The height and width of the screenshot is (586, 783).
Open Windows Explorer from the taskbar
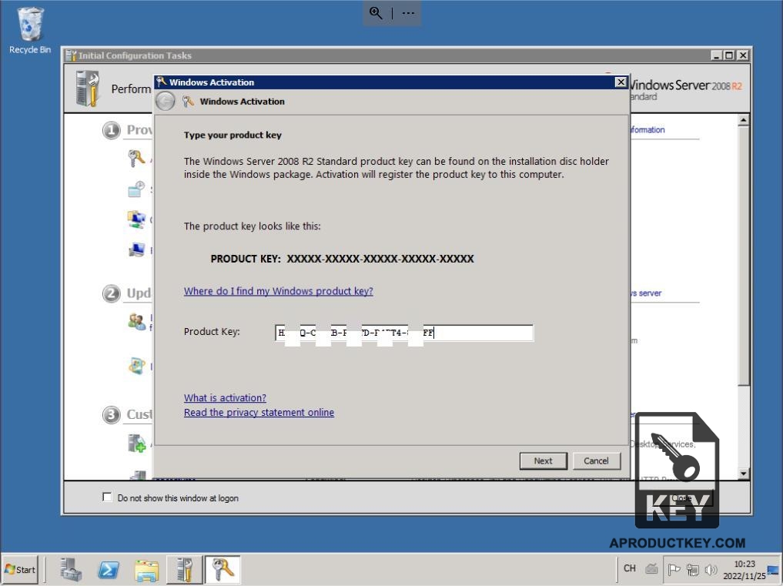click(146, 570)
